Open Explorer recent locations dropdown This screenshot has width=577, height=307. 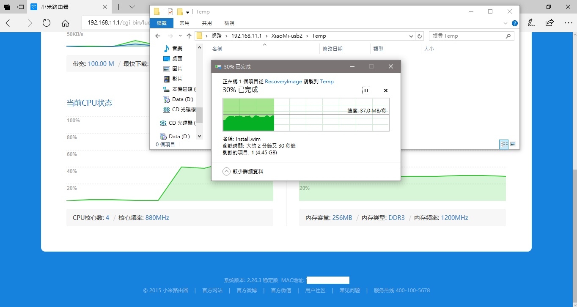tap(180, 36)
